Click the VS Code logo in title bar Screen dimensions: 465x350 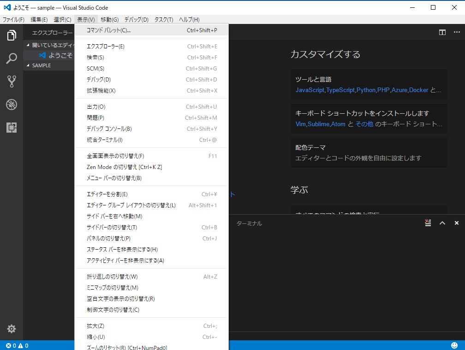[x=7, y=7]
